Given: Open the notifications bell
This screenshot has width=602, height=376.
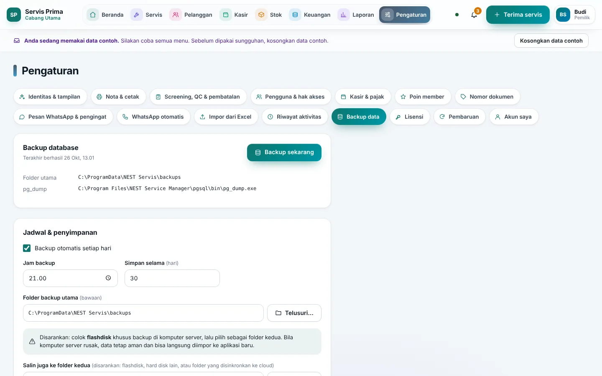Looking at the screenshot, I should [x=474, y=15].
